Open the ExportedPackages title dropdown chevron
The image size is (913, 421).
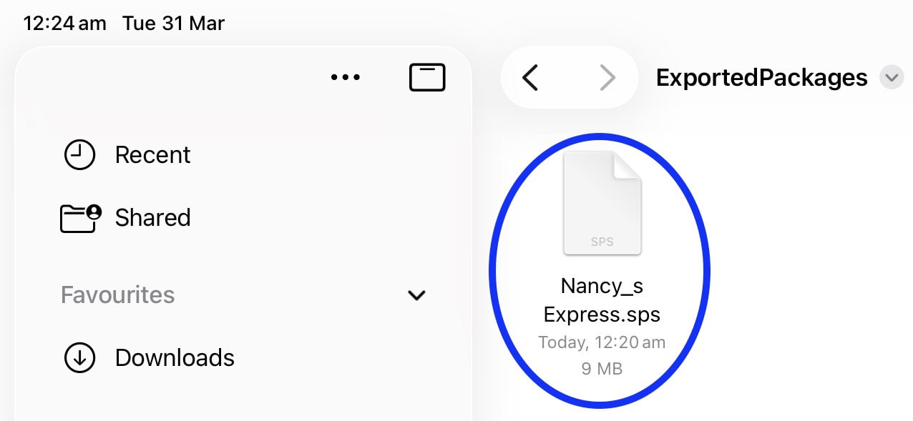(892, 77)
